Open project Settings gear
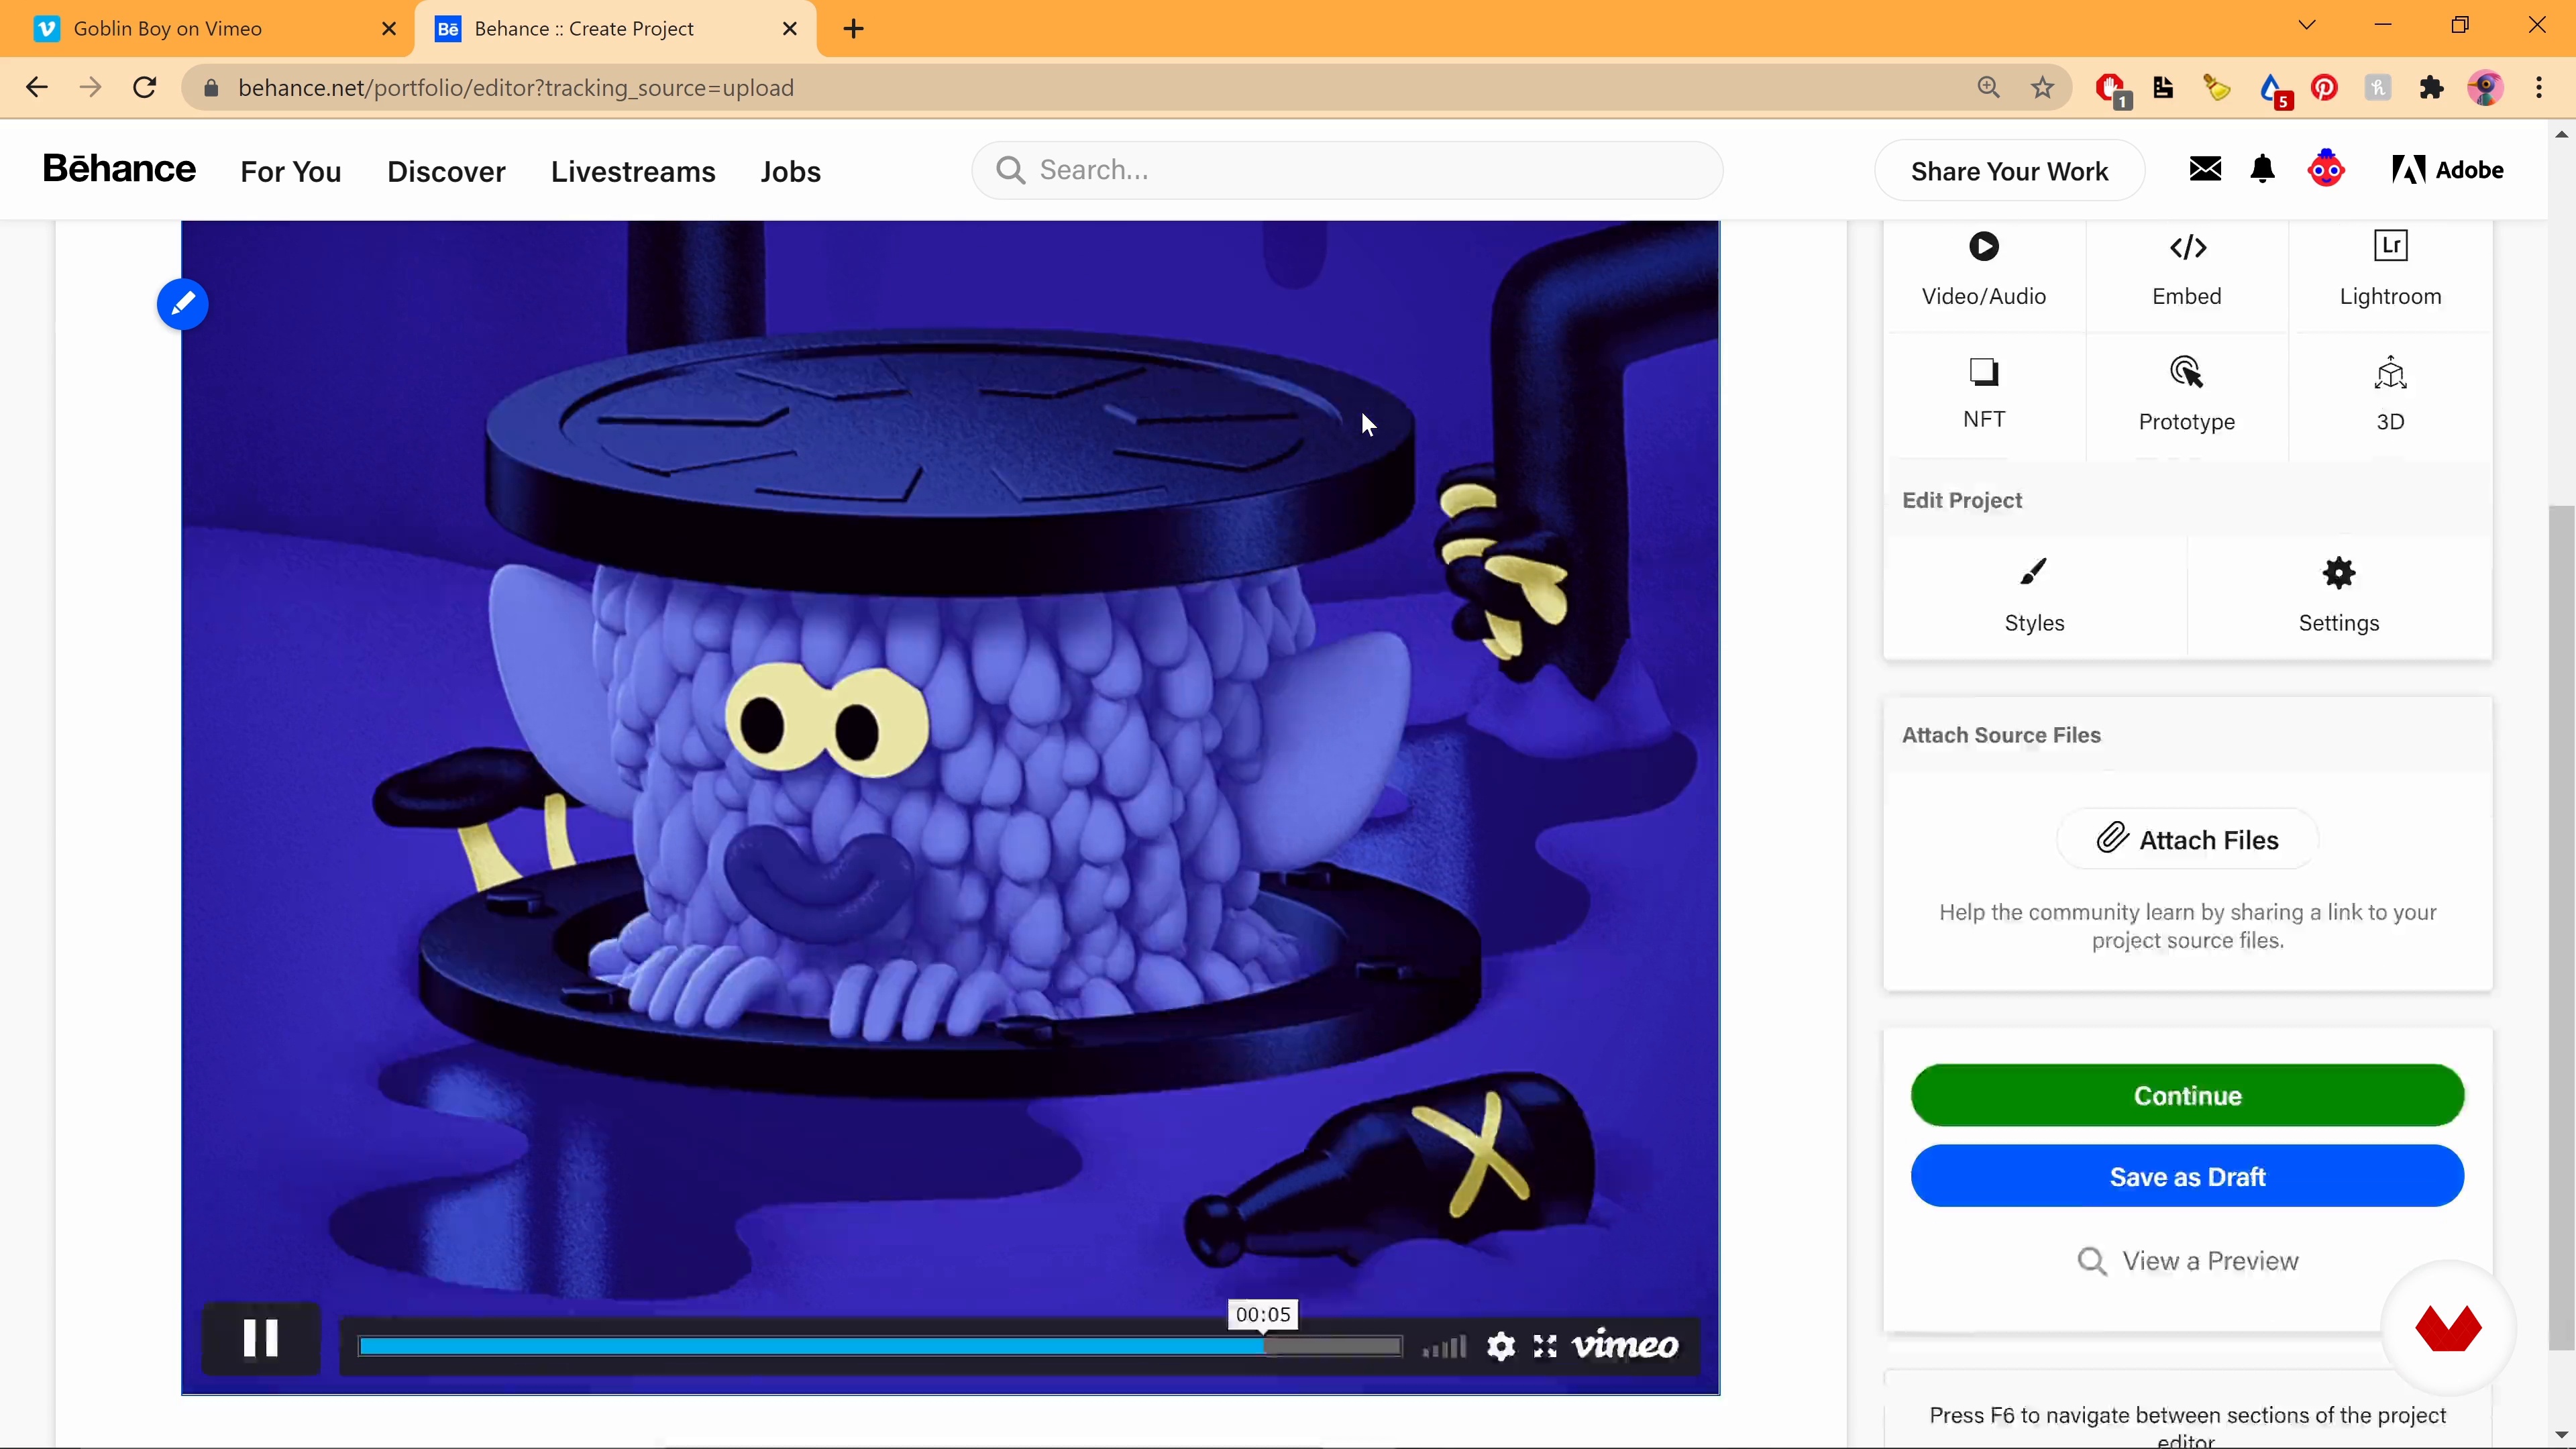 coord(2337,595)
